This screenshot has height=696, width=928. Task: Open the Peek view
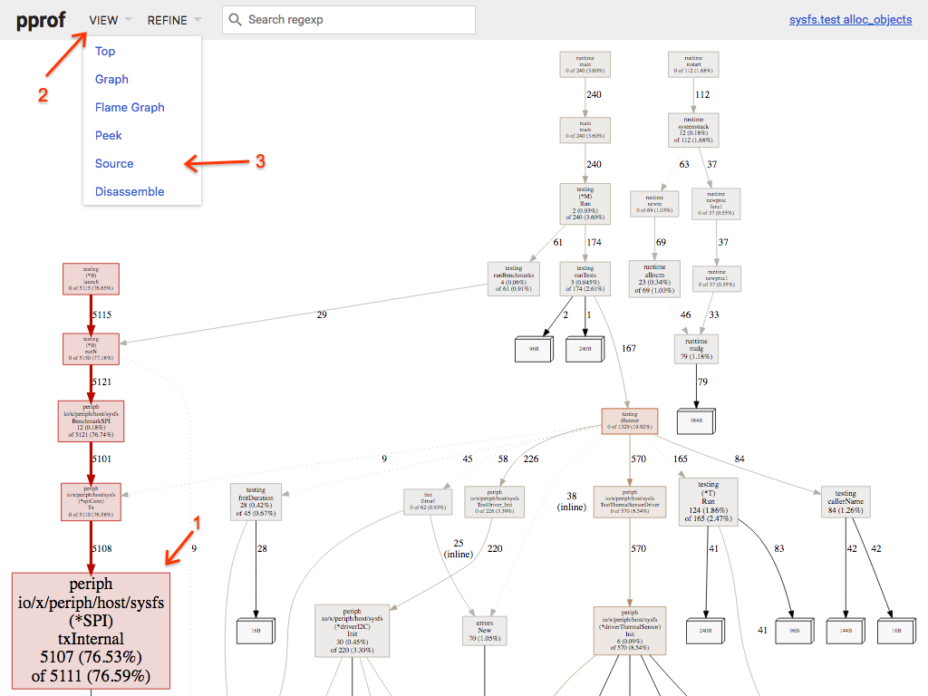pyautogui.click(x=109, y=136)
